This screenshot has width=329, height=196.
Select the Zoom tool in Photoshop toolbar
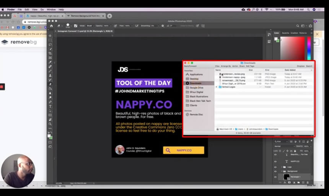tap(50, 124)
